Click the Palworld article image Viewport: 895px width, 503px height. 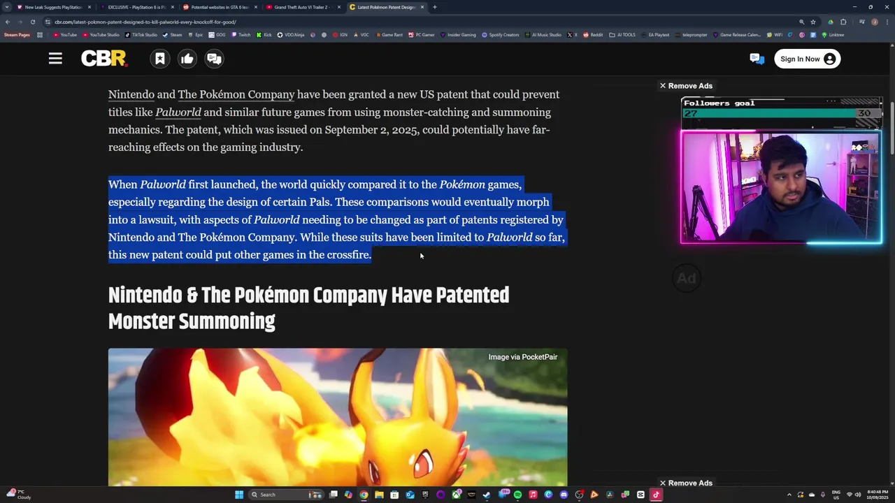[338, 417]
